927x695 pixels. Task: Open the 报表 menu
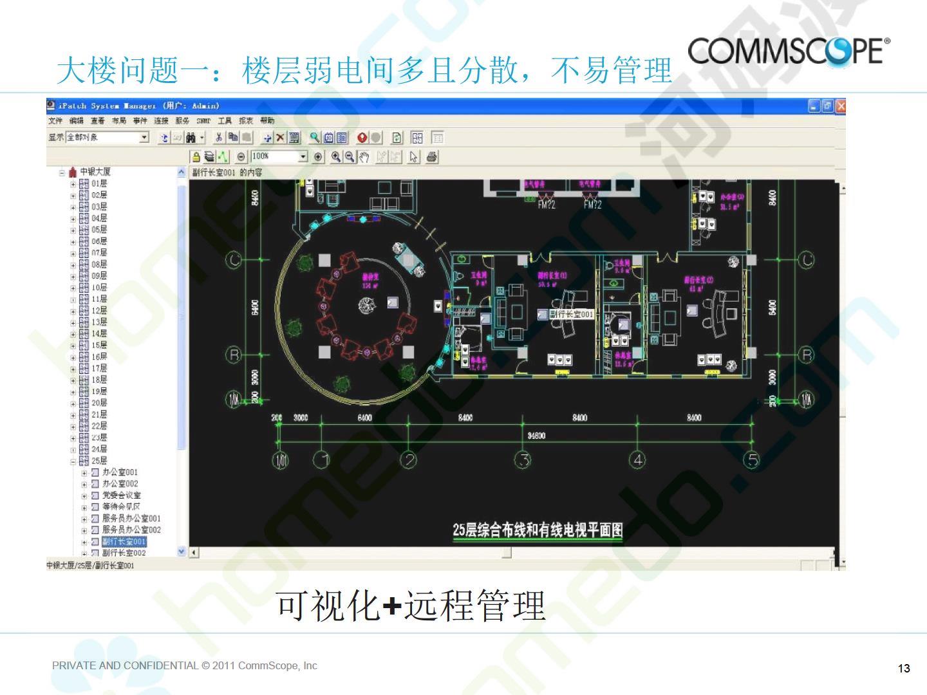coord(246,121)
